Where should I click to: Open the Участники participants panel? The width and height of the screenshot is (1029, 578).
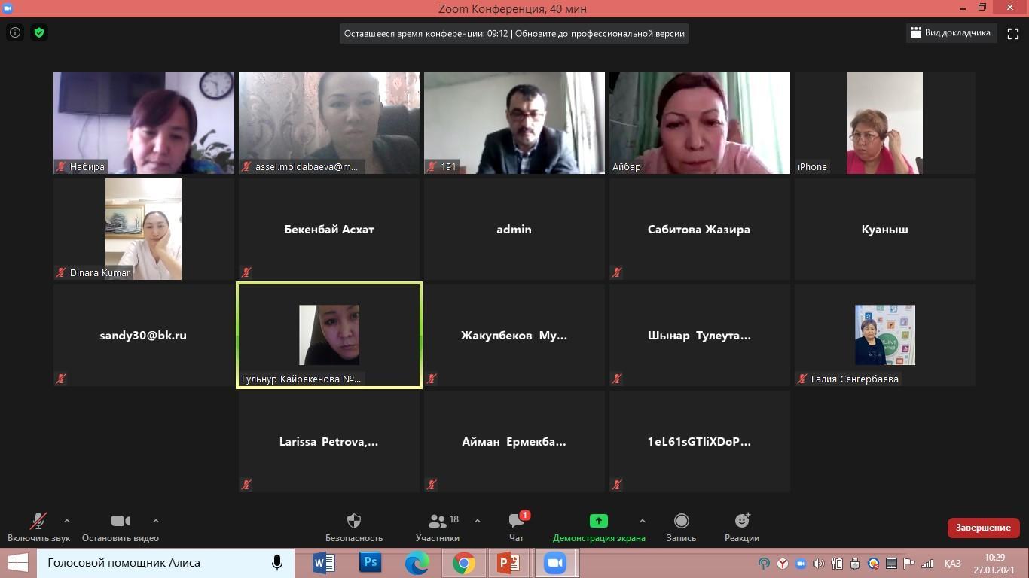click(438, 527)
